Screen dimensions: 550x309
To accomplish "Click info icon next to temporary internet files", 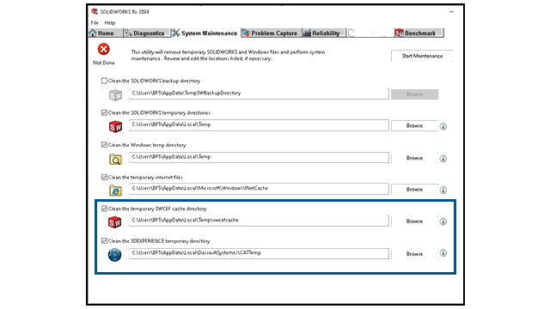I will point(443,190).
